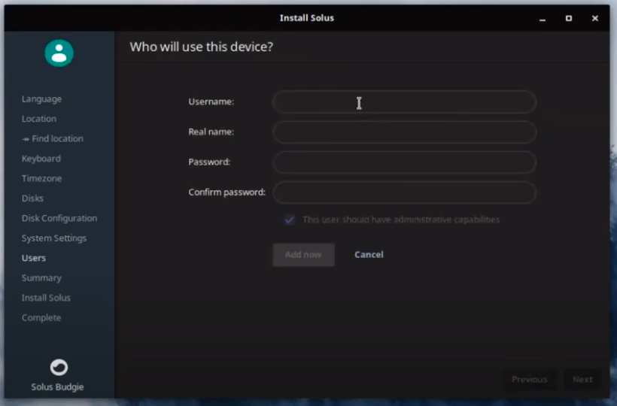Viewport: 617px width, 406px height.
Task: Click the Confirm password: label
Action: pos(227,192)
